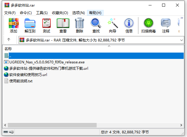Open the 注释 (Comment) tool
This screenshot has width=187, height=137.
click(x=166, y=23)
